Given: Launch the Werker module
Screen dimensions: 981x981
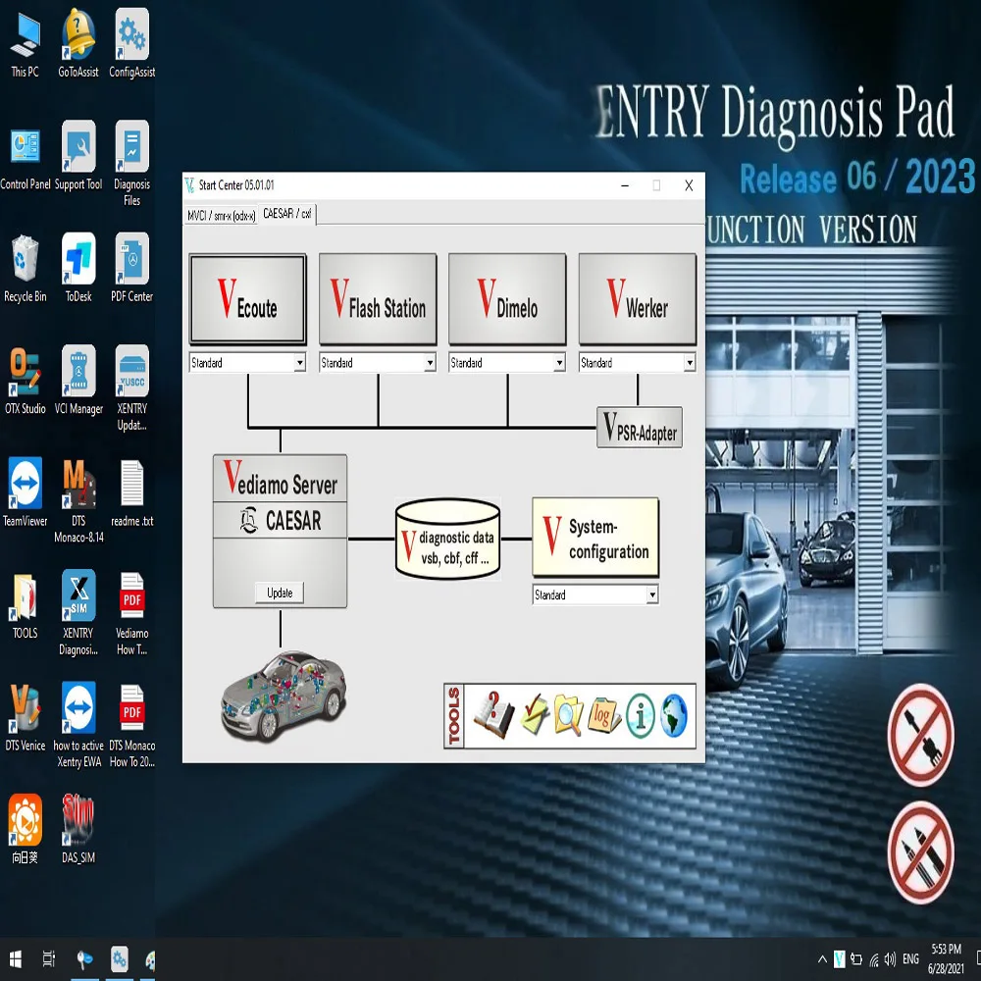Looking at the screenshot, I should (x=638, y=299).
